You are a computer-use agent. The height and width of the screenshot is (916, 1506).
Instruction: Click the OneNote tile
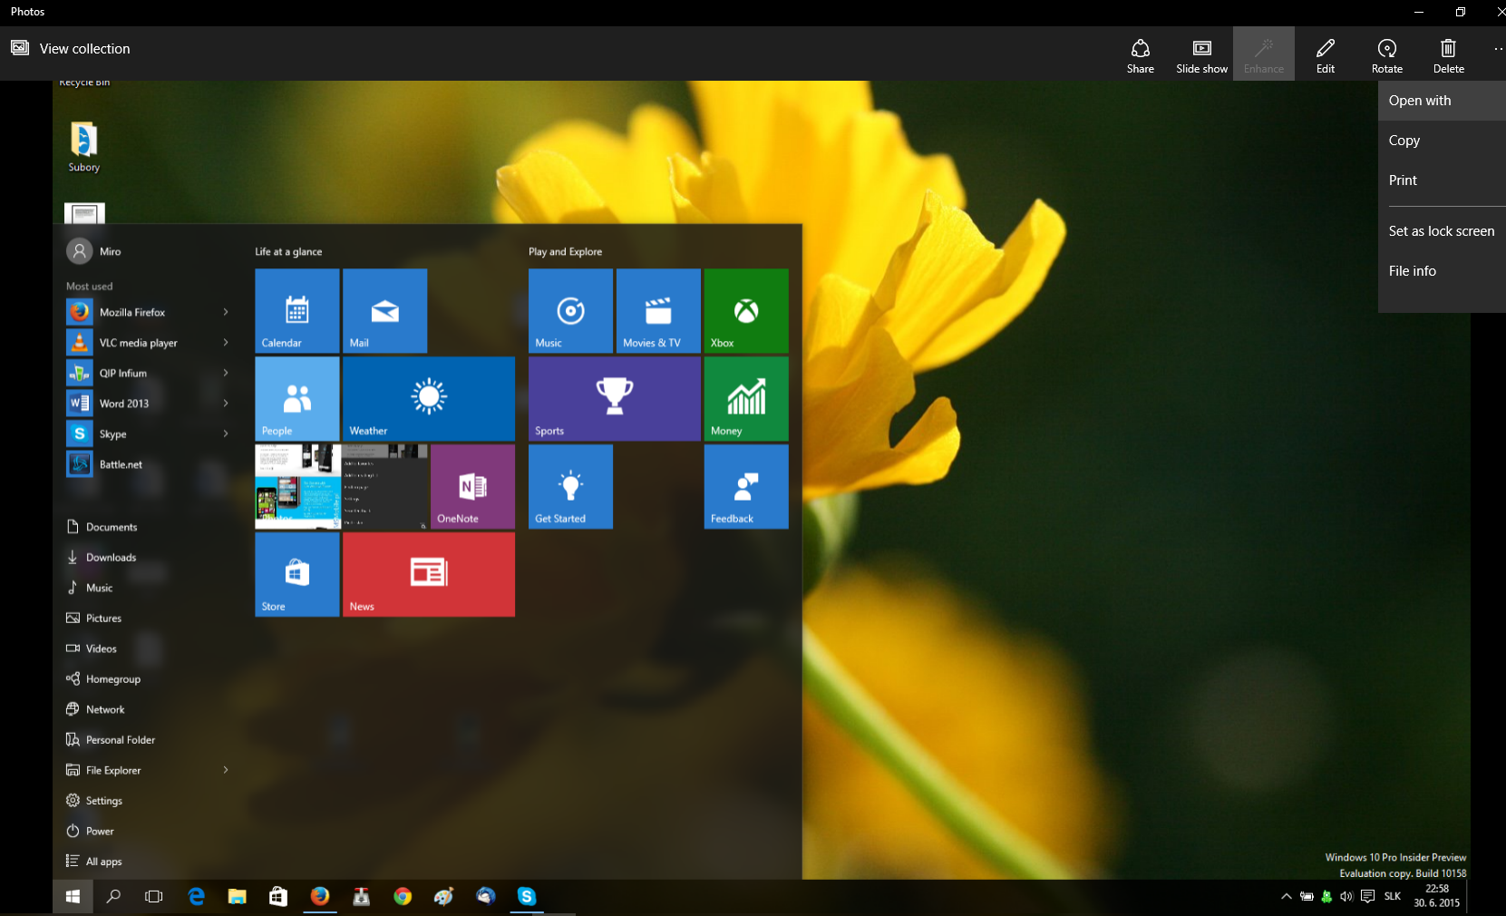point(473,487)
